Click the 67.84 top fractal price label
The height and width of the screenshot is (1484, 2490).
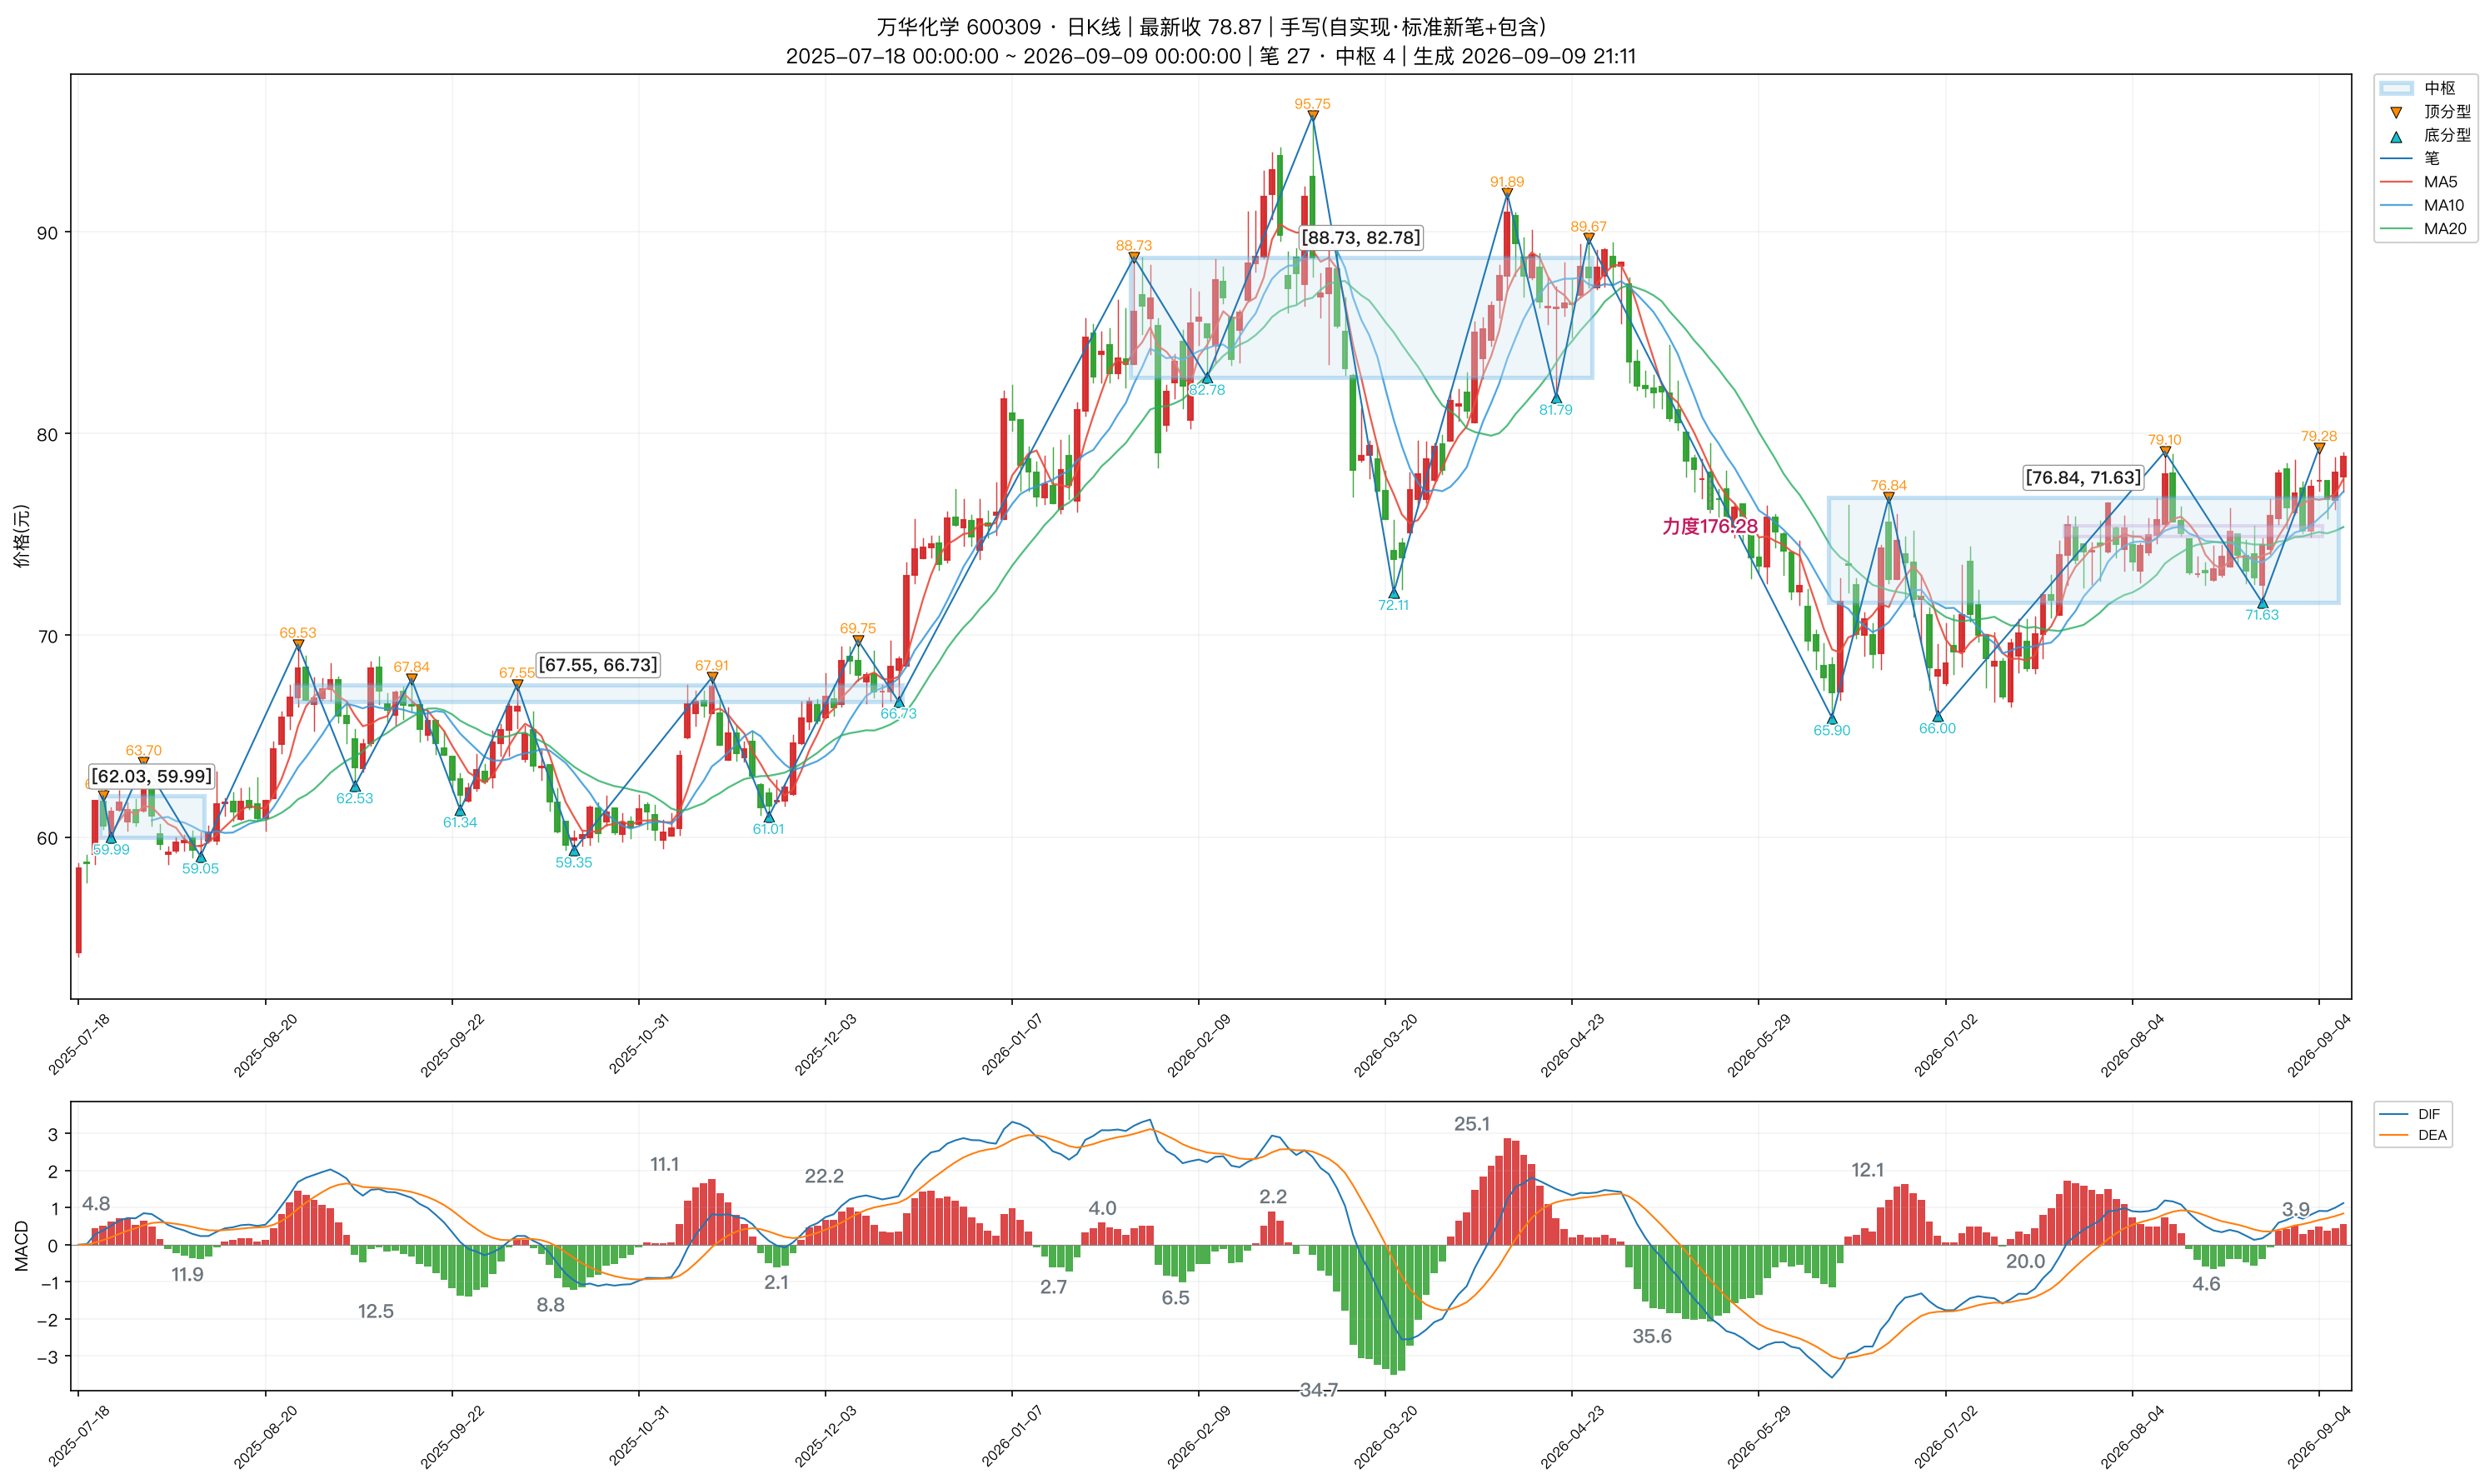pos(411,666)
